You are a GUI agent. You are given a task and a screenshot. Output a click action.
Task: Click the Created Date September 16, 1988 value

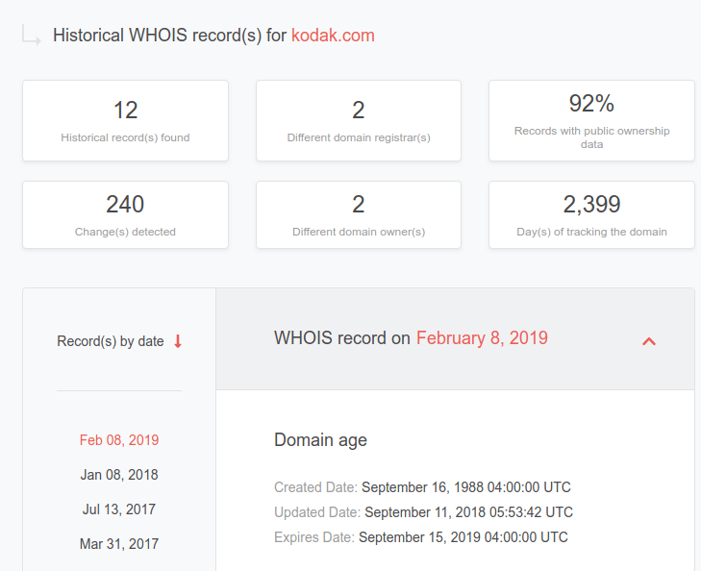[466, 487]
